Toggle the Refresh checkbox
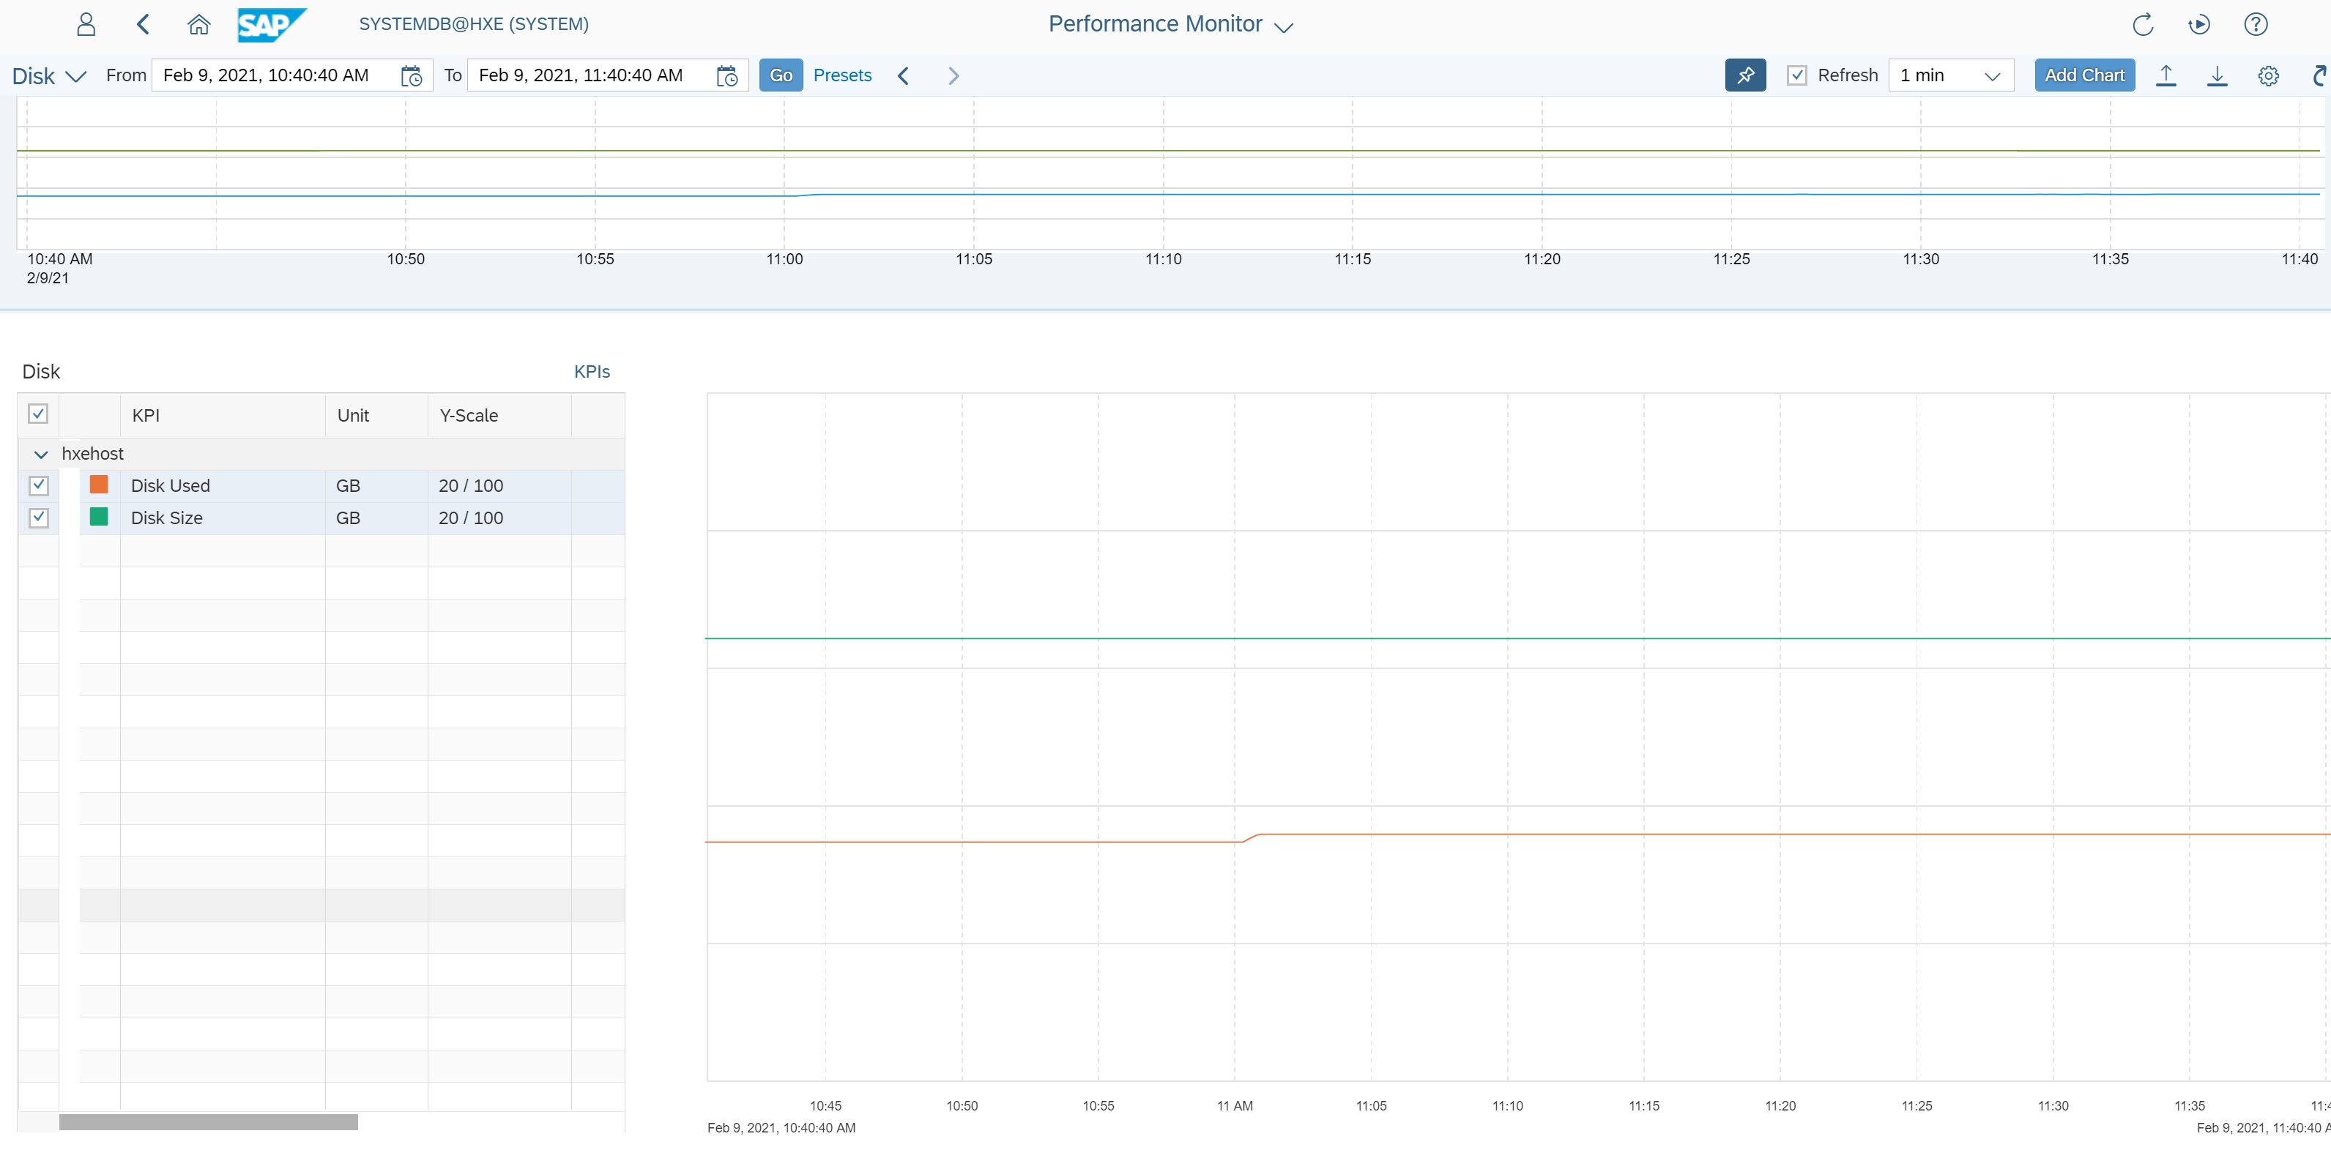The image size is (2331, 1150). click(1796, 75)
